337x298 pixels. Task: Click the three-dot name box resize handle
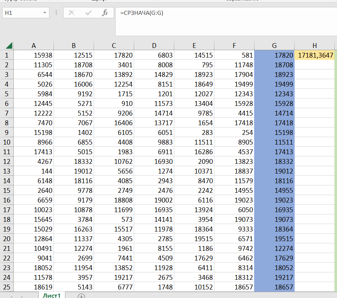[56, 13]
